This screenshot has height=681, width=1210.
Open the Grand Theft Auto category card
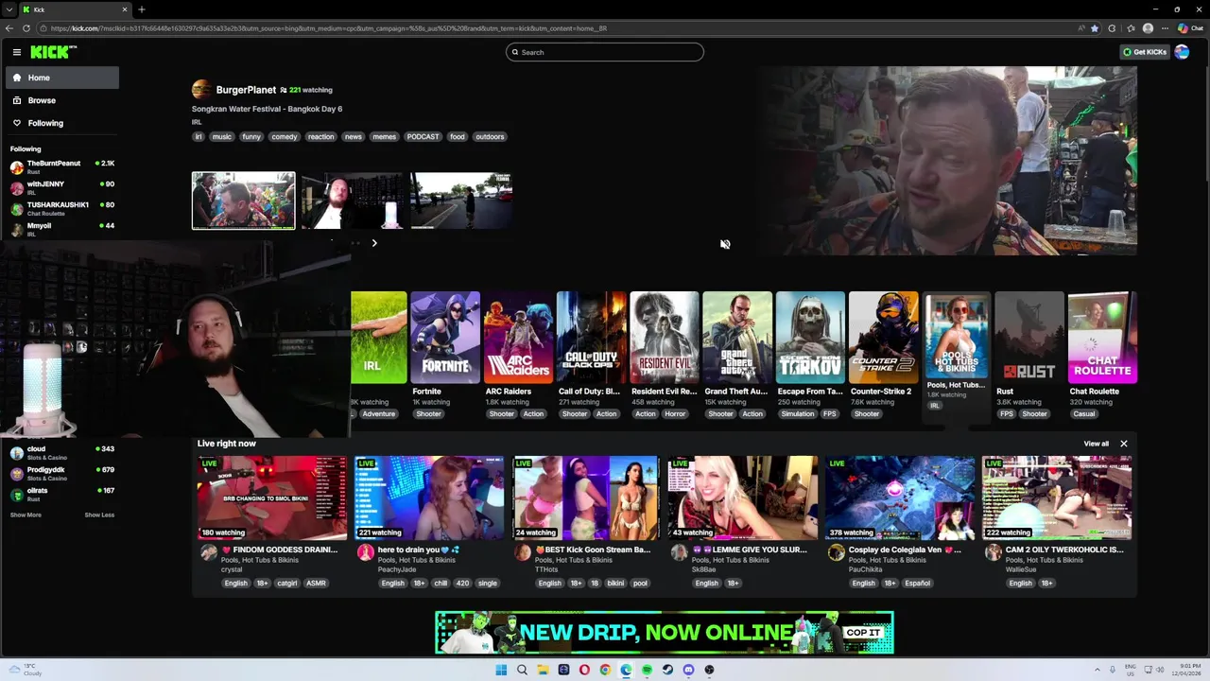pos(737,338)
